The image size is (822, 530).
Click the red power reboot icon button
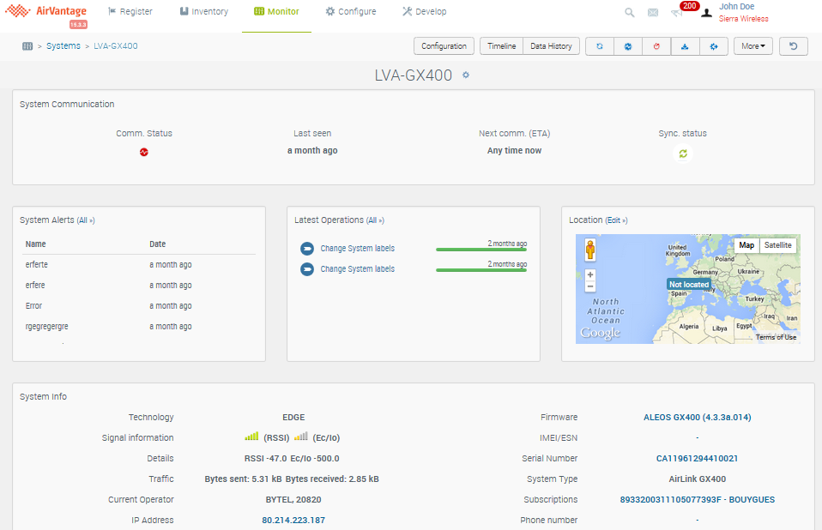656,46
